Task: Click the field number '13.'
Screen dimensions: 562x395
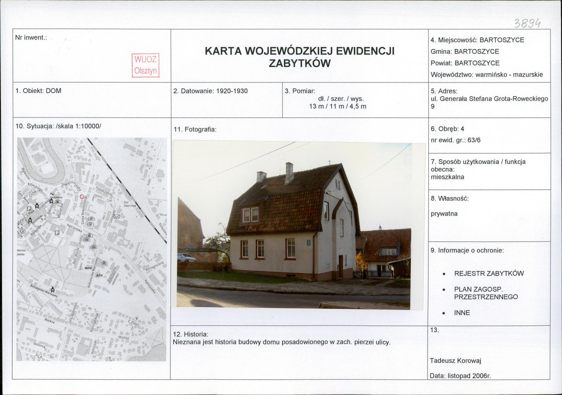Action: (435, 330)
